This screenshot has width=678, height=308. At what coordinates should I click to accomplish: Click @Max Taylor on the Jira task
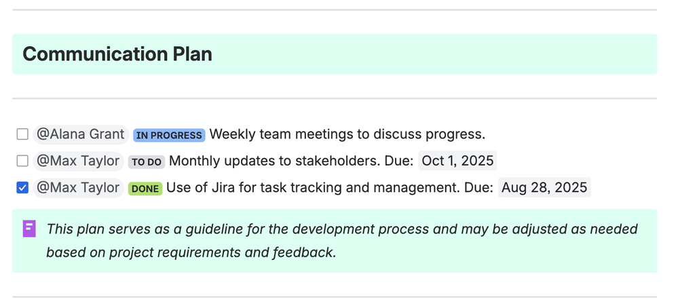coord(78,188)
